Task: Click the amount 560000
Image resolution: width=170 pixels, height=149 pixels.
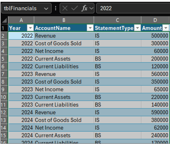Action: point(155,74)
